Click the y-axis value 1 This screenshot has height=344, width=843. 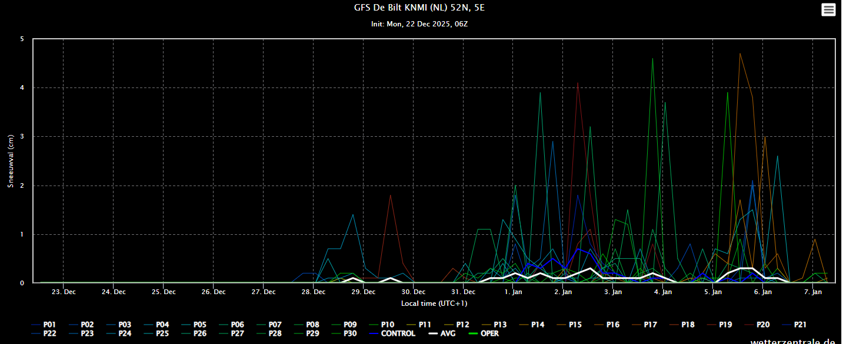point(22,234)
